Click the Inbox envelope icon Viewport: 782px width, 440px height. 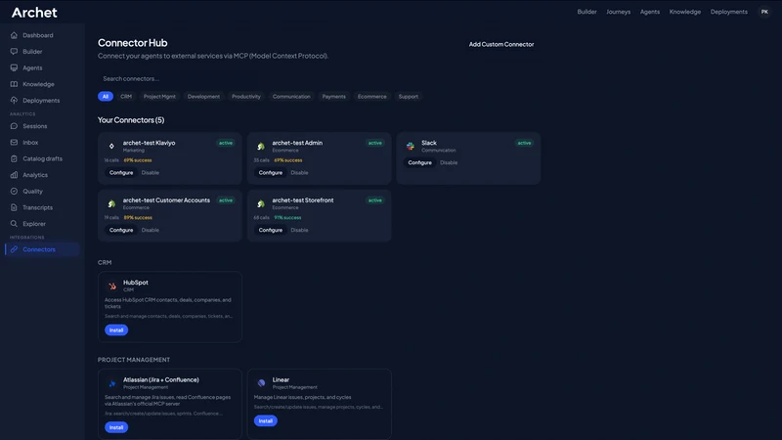coord(14,142)
